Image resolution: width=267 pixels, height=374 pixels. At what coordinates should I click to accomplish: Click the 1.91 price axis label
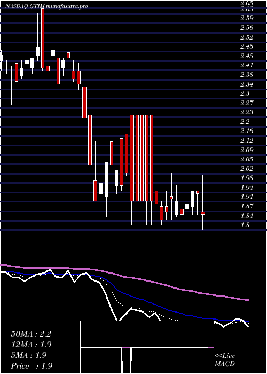247,197
